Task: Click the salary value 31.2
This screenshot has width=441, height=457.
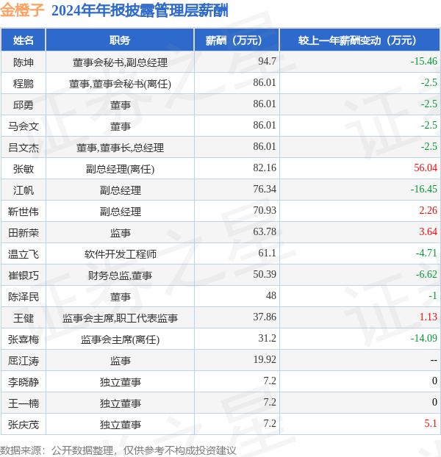Action: click(267, 338)
